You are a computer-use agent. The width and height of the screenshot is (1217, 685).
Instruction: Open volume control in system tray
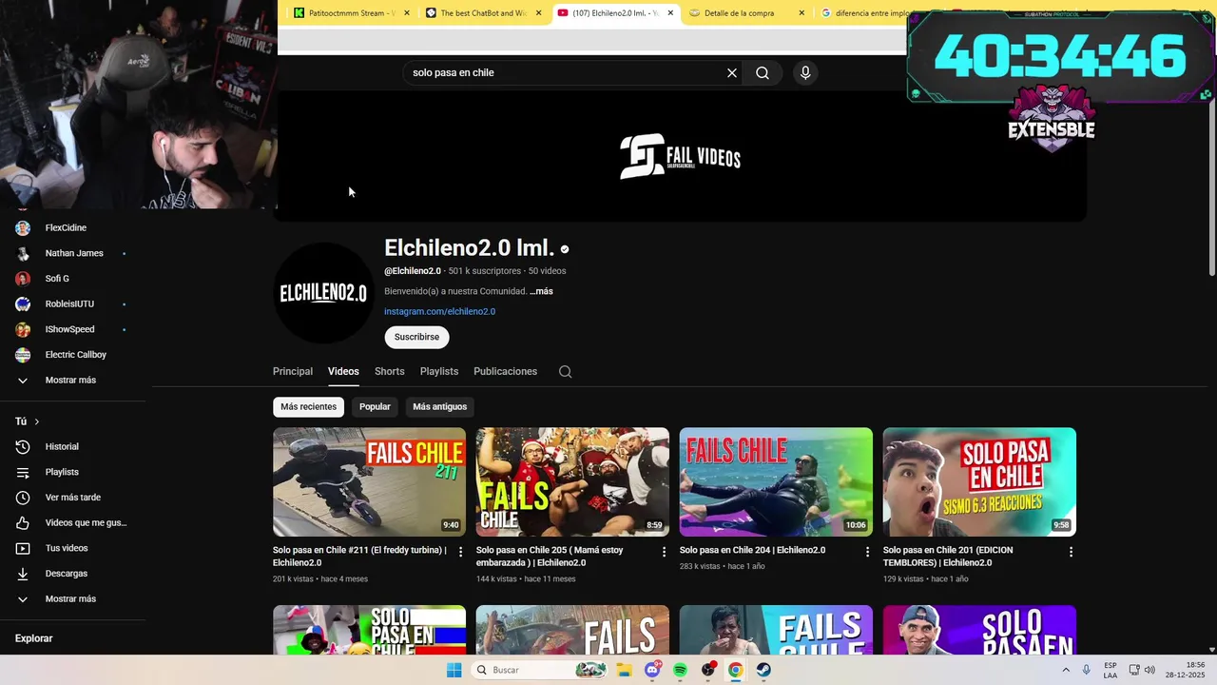1149,670
